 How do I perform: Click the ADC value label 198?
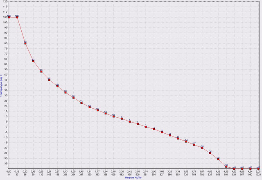point(57,175)
